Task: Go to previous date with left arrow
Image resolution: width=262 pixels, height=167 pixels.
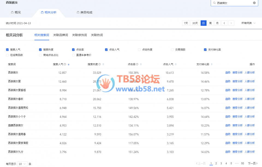Action: [x=224, y=23]
